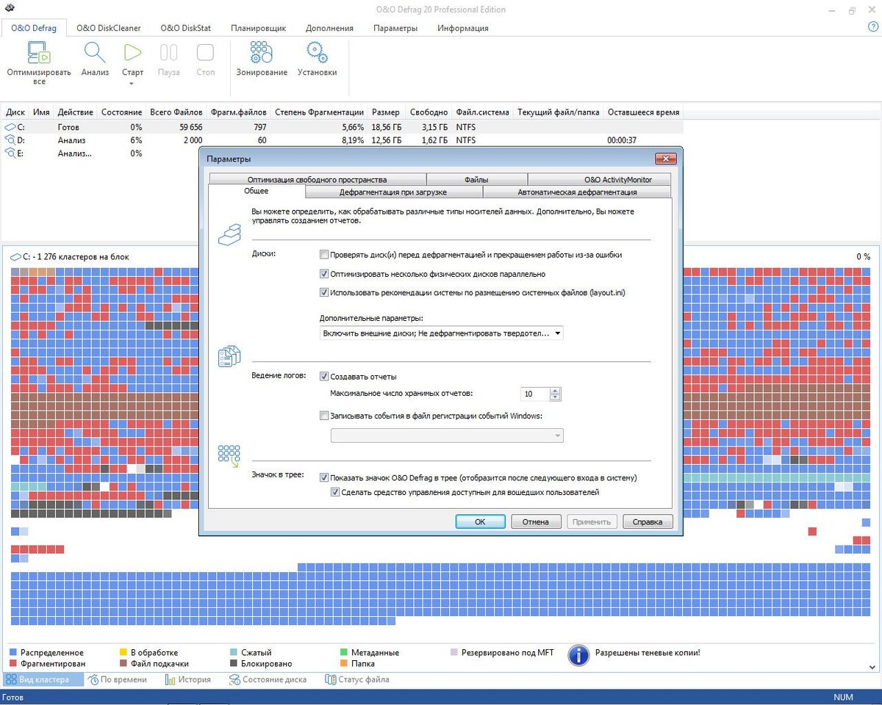Switch to Автоматическая дефрагментация tab
Viewport: 882px width, 705px height.
point(577,192)
